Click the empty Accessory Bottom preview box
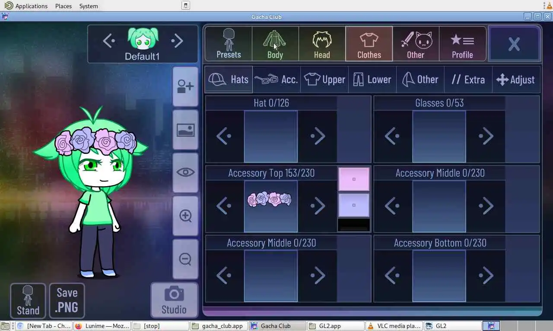Image resolution: width=553 pixels, height=331 pixels. [439, 276]
